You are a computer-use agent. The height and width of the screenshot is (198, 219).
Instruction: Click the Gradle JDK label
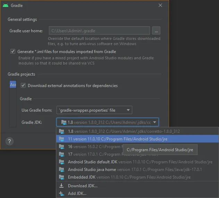coord(32,122)
